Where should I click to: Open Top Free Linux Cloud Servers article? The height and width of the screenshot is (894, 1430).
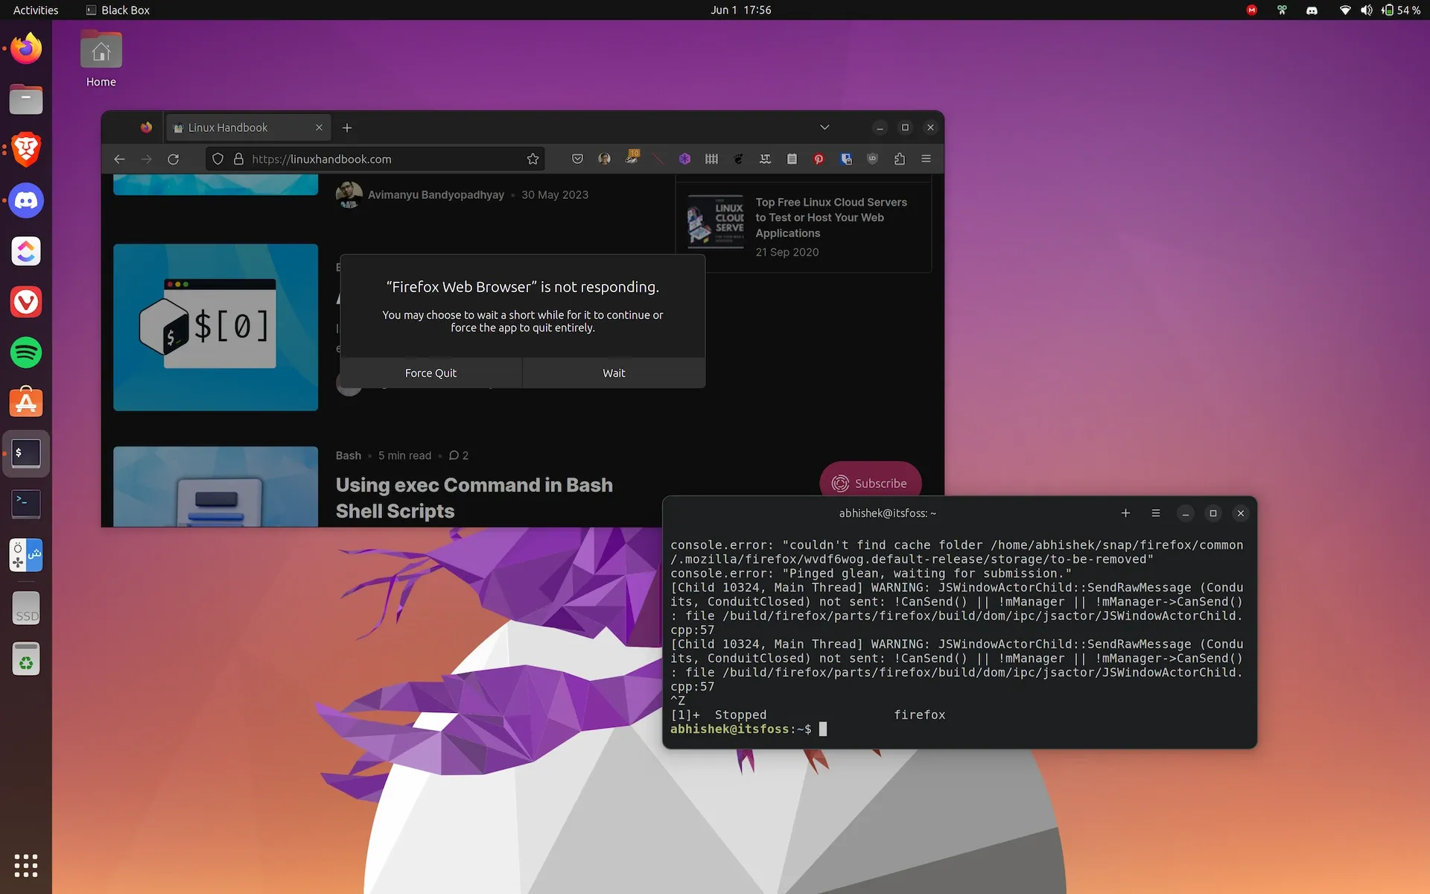(x=831, y=218)
